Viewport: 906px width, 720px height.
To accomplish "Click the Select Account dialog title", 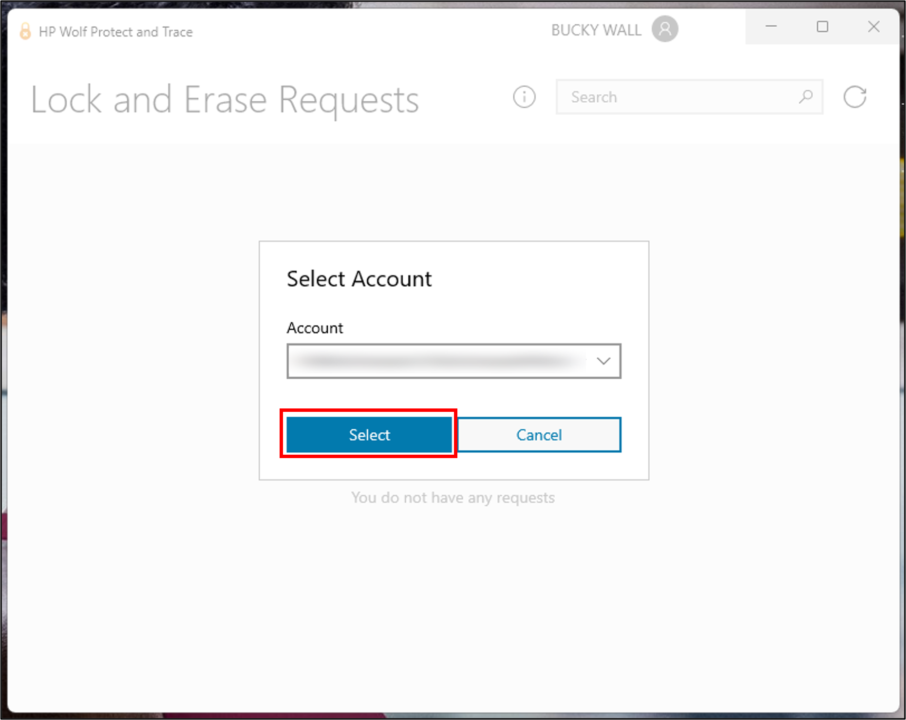I will 359,278.
